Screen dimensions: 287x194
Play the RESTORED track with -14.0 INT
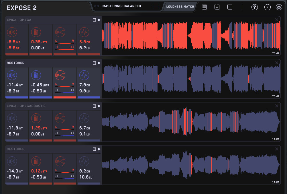coord(99,149)
